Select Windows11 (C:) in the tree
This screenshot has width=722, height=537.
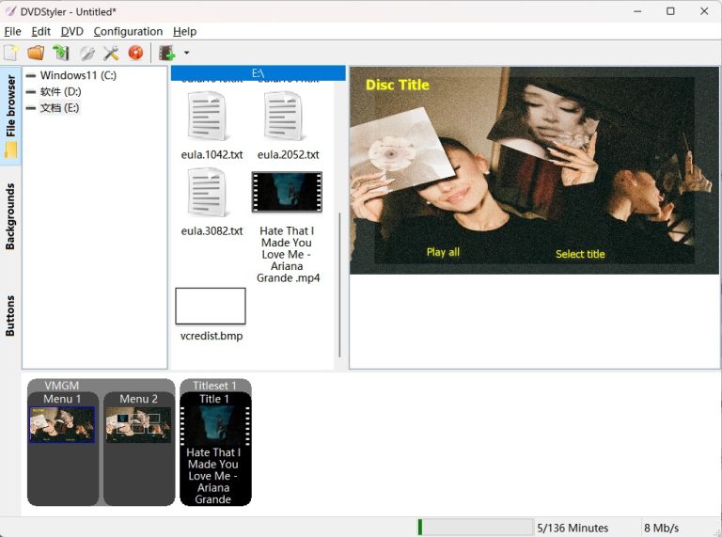point(78,75)
